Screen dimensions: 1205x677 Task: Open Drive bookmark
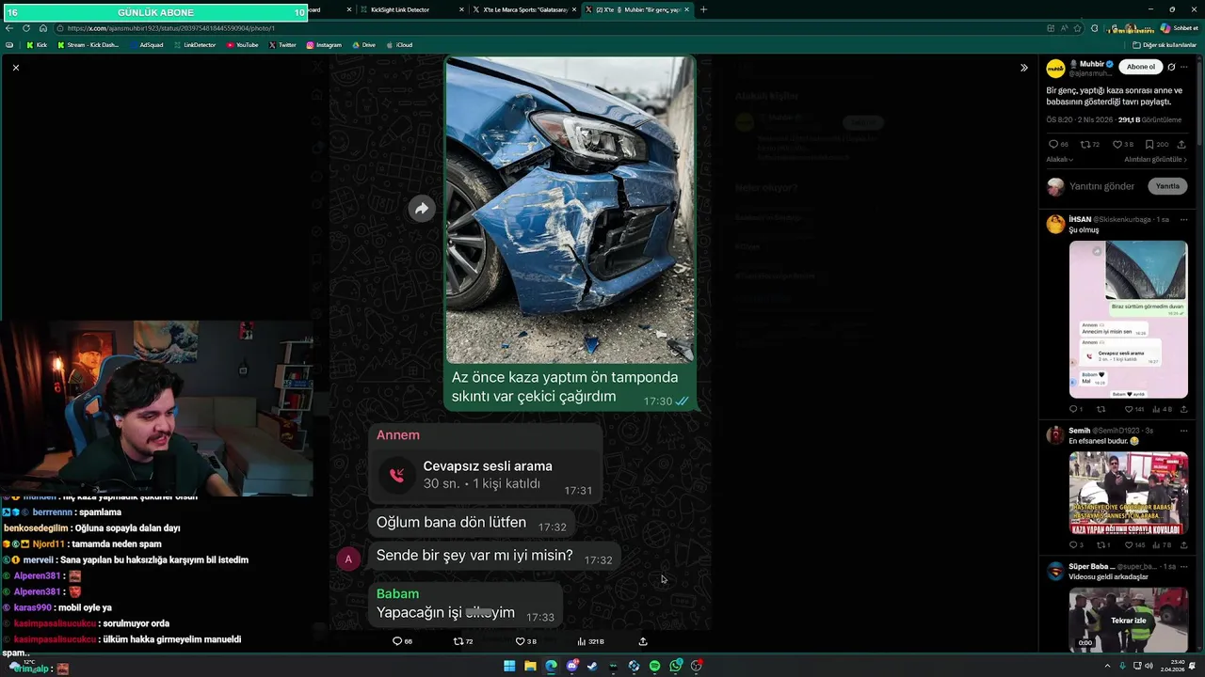(x=363, y=44)
